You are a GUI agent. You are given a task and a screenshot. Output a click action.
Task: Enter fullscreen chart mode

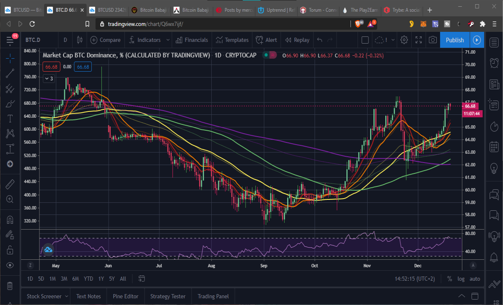point(418,40)
